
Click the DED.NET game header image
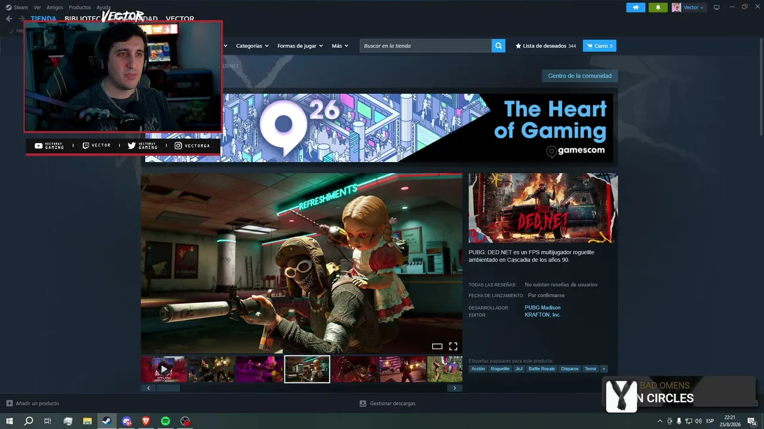click(x=543, y=208)
